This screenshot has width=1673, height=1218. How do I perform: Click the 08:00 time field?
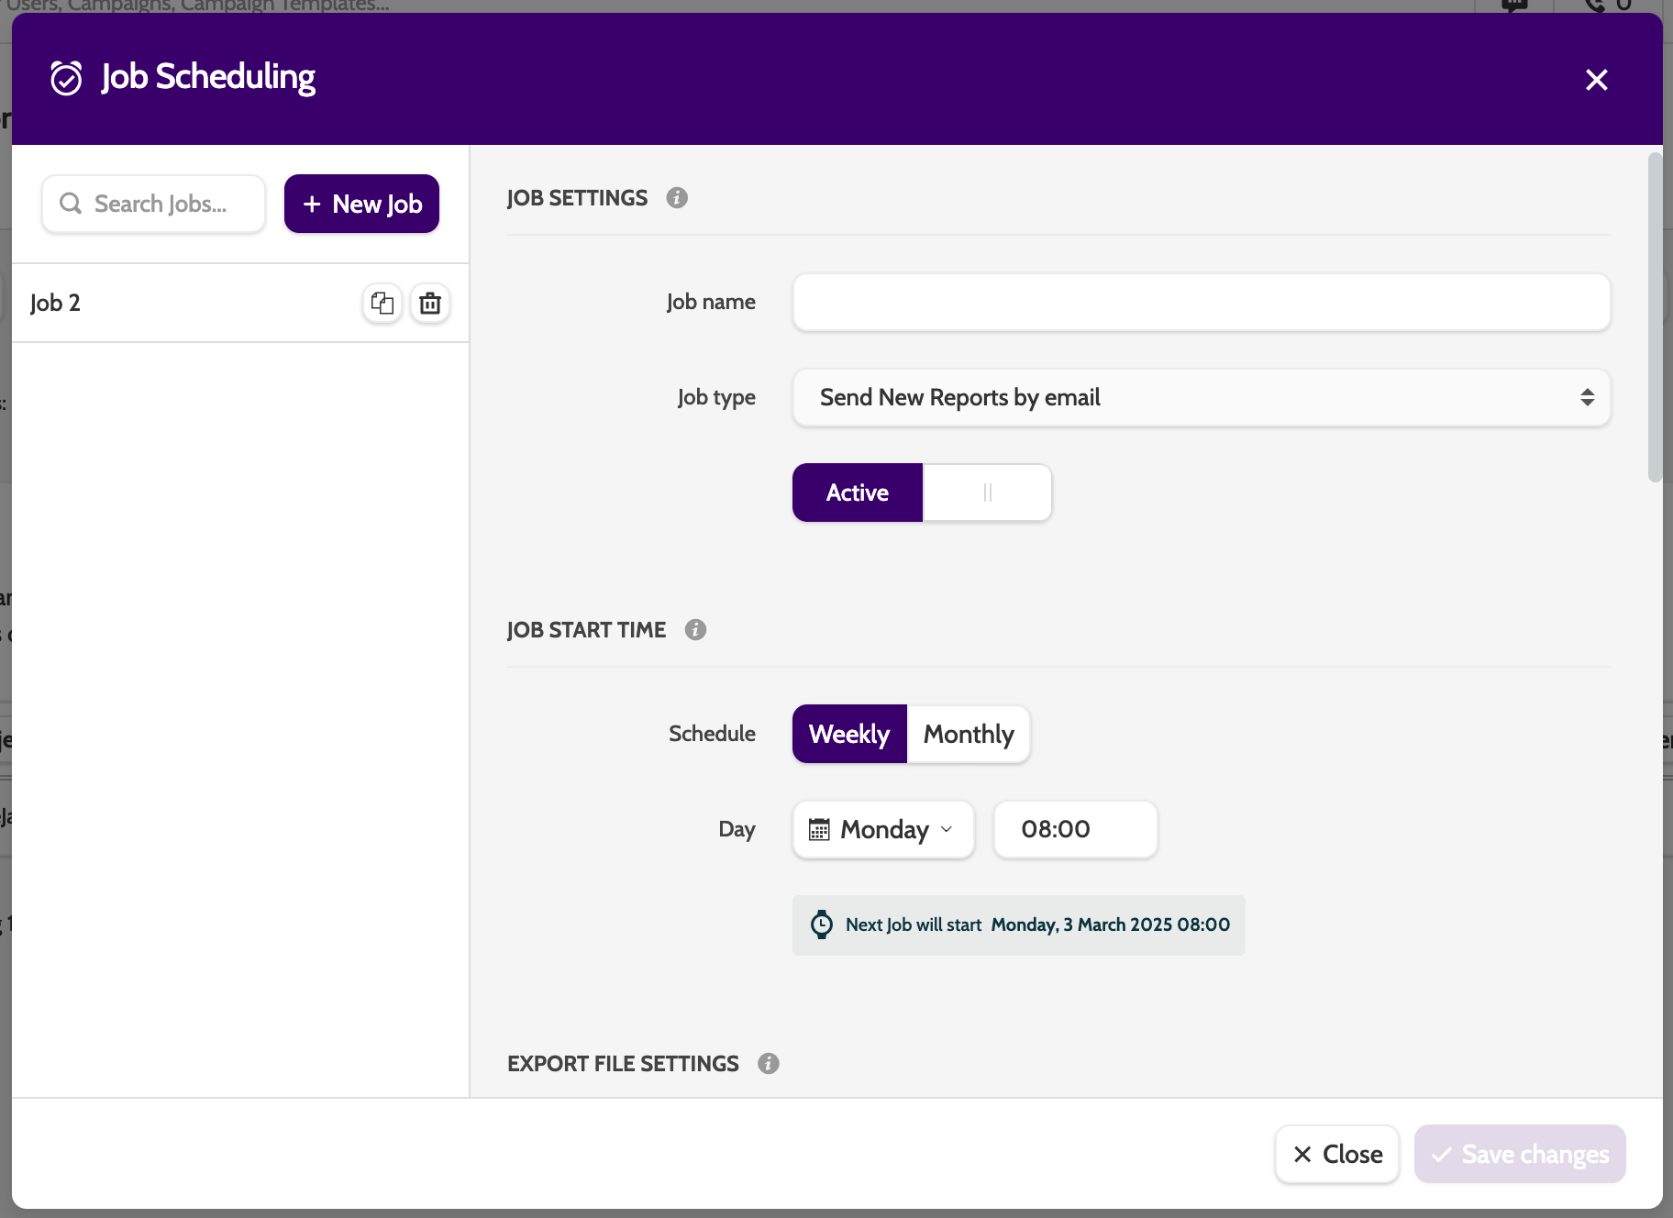(x=1075, y=829)
